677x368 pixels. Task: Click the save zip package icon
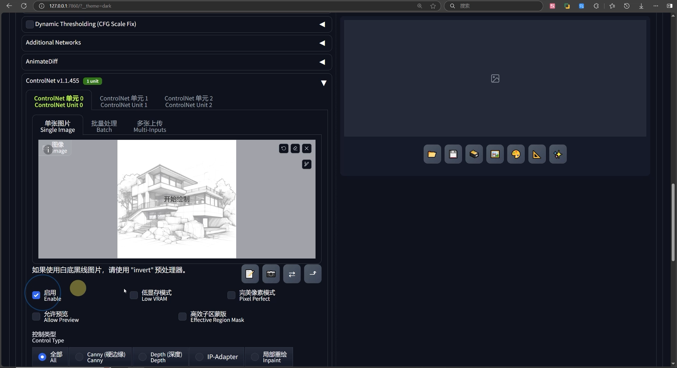474,154
